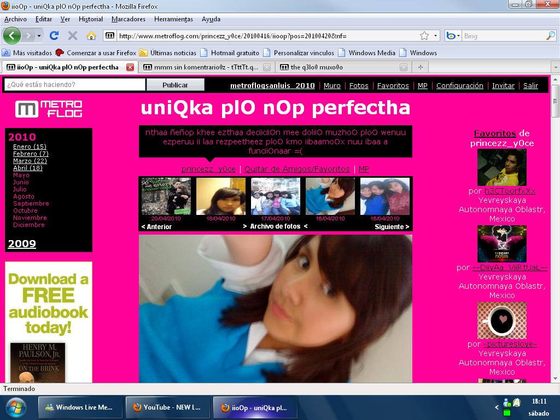Image resolution: width=560 pixels, height=420 pixels.
Task: Open the 20/04/2010 photo thumbnail
Action: tap(166, 196)
